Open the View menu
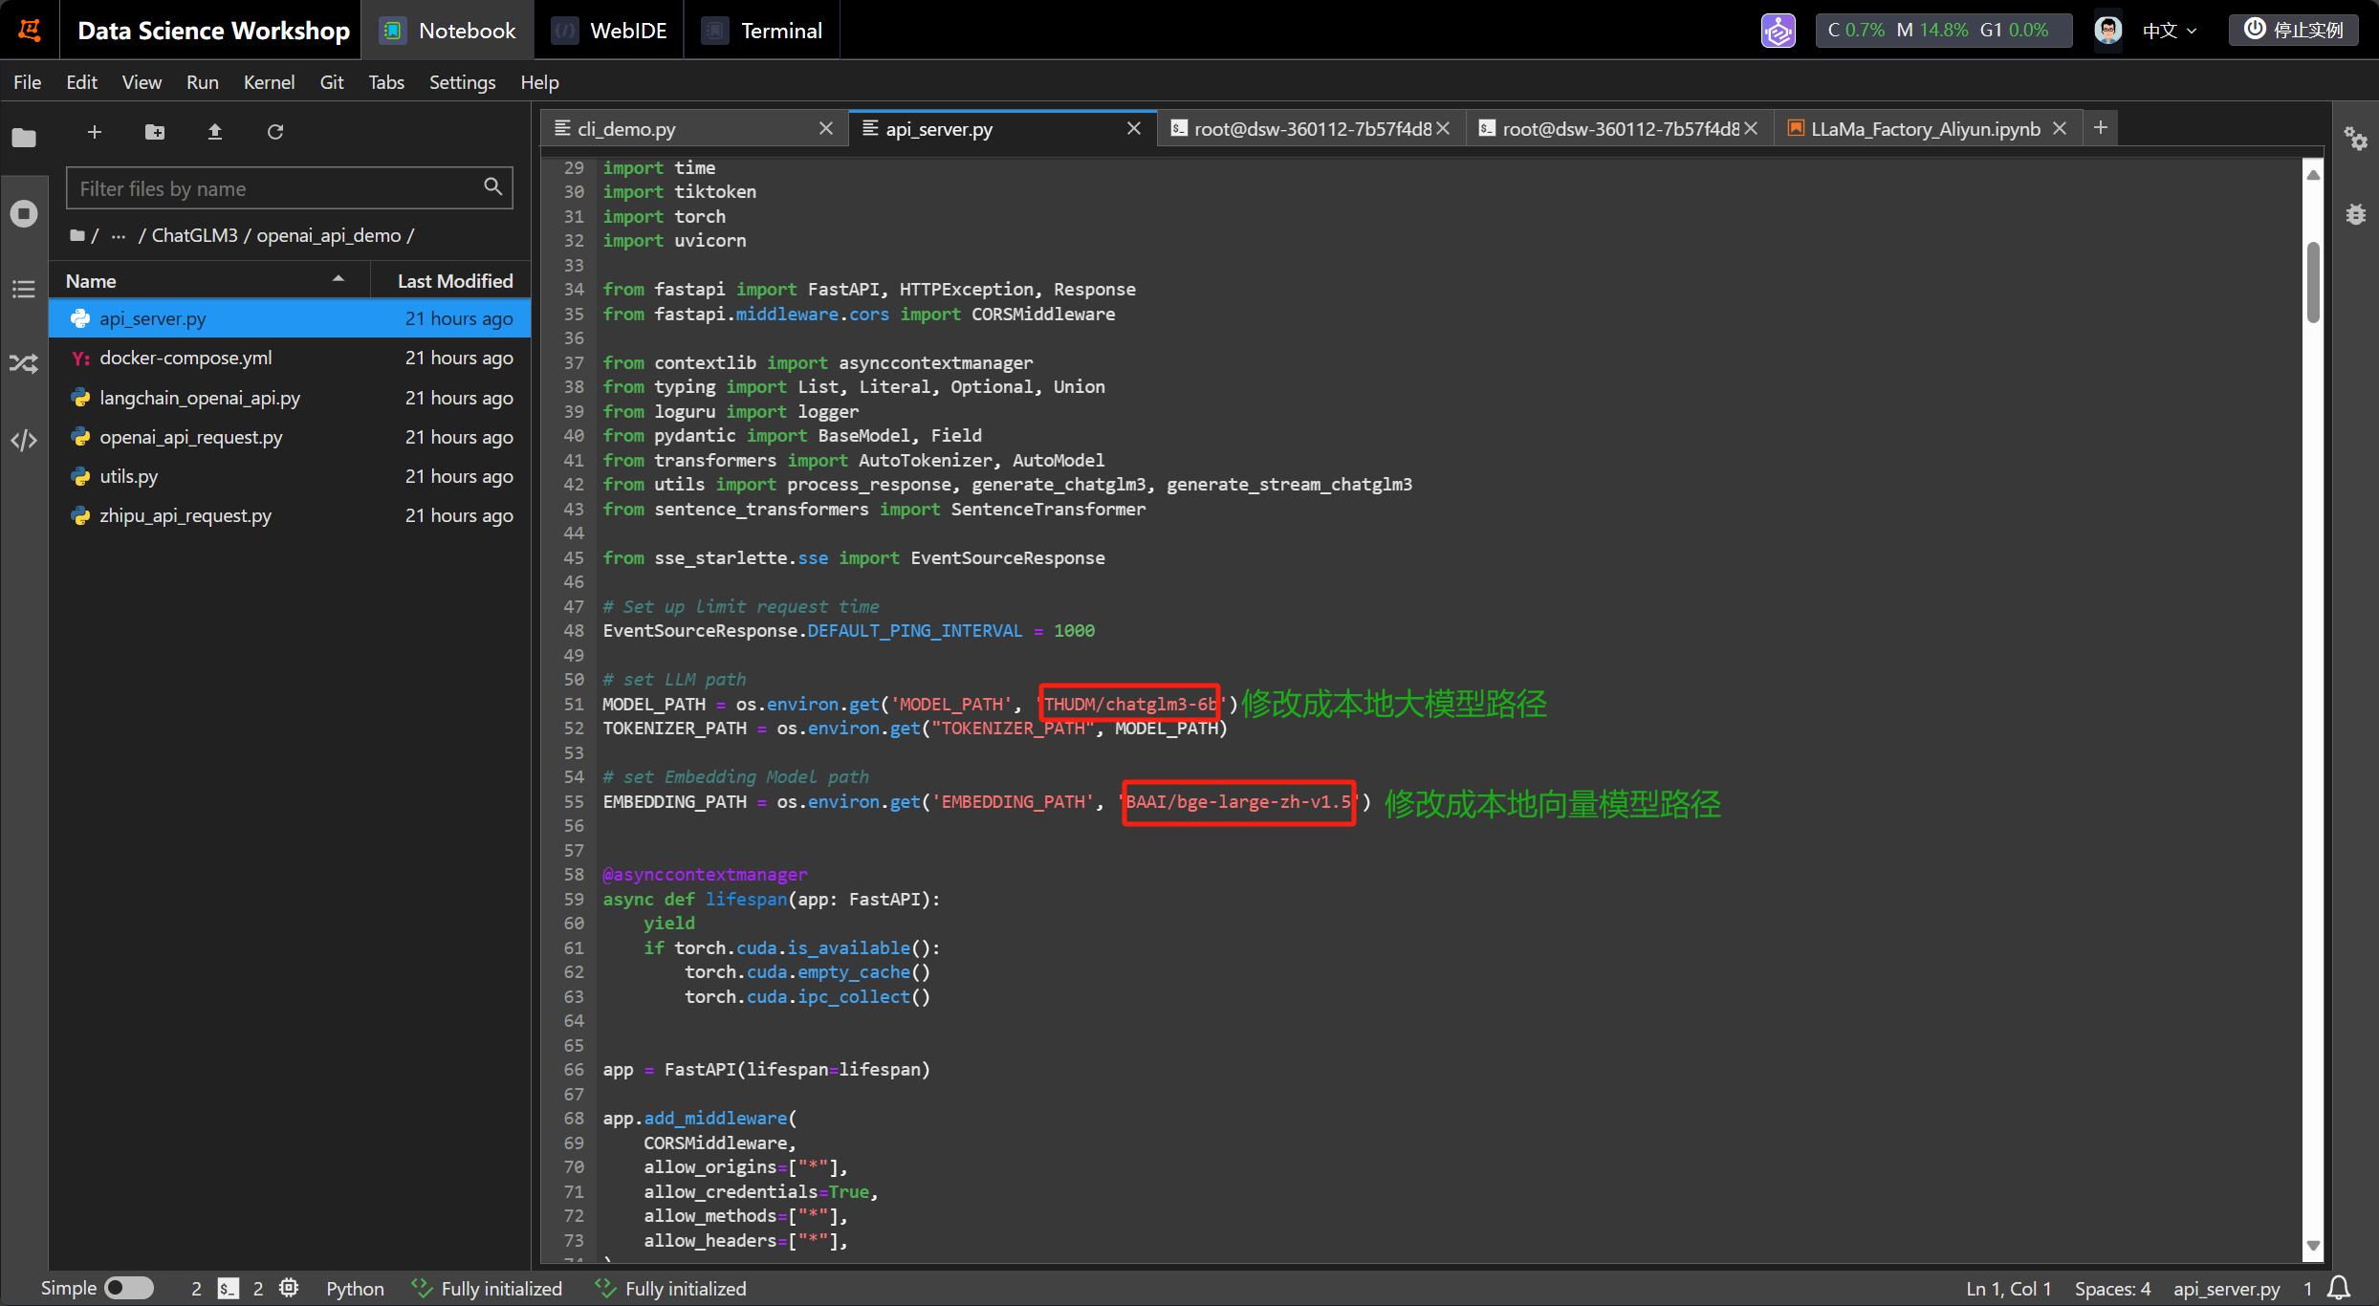This screenshot has width=2379, height=1306. (142, 82)
